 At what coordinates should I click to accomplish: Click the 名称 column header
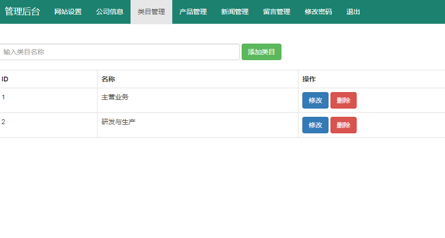(x=198, y=79)
